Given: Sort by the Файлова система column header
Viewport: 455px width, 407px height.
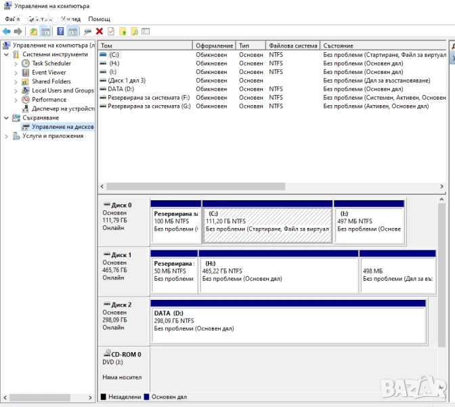Looking at the screenshot, I should tap(292, 45).
